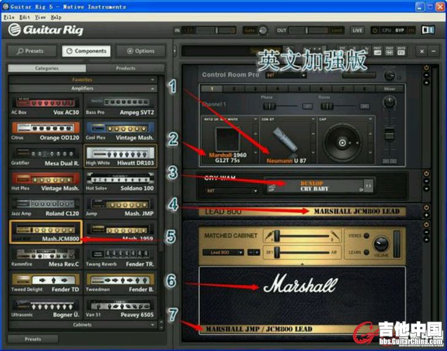Toggle the main power button near CPU
Image resolution: width=447 pixels, height=351 pixels.
pos(375,30)
